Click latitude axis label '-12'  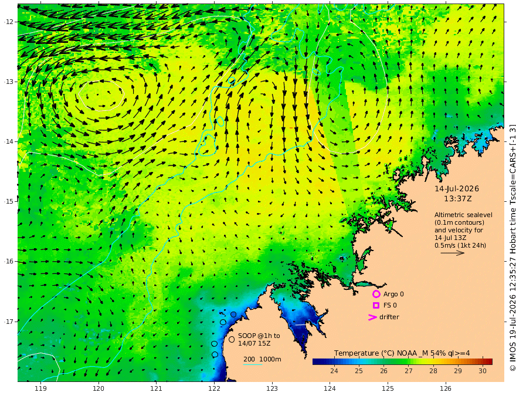[x=9, y=22]
